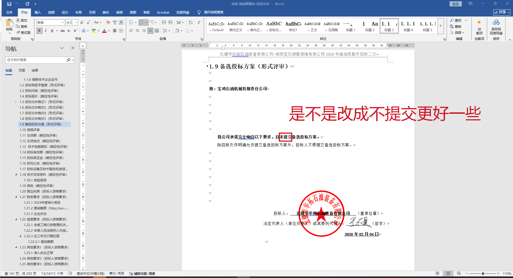This screenshot has width=513, height=278.
Task: Insert an enclosed character (circled 字)
Action: pyautogui.click(x=121, y=31)
